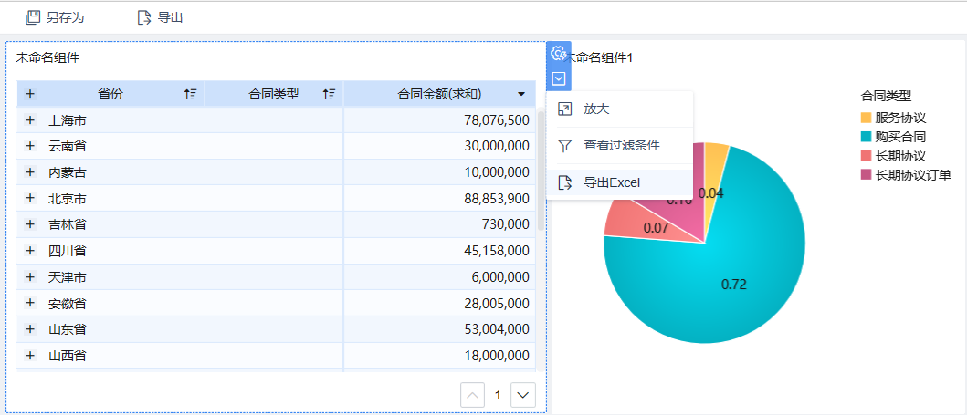
Task: Click the 6,000,000 cell value
Action: [500, 277]
